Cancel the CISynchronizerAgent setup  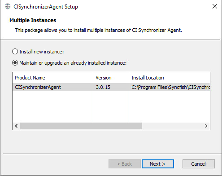[199, 164]
